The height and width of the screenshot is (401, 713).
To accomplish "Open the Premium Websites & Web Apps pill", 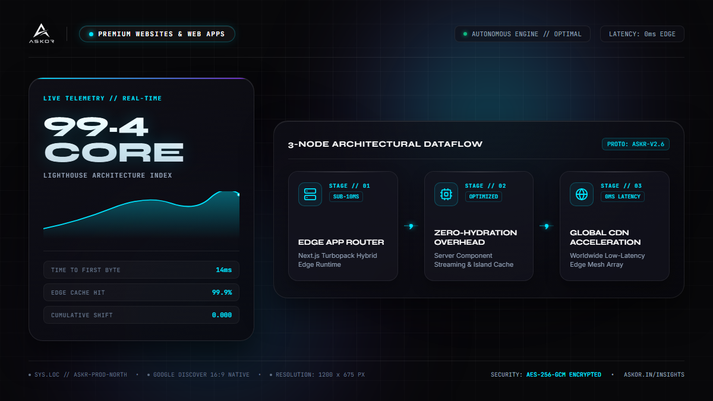I will (x=157, y=34).
